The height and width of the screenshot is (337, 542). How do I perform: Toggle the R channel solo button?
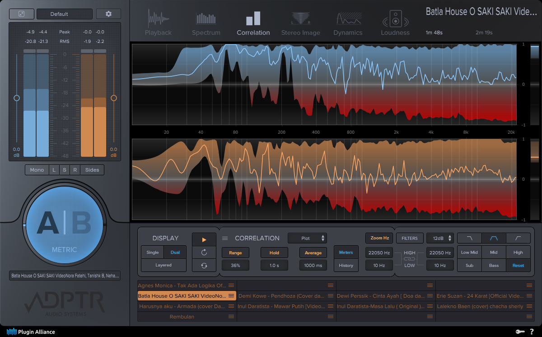(75, 170)
